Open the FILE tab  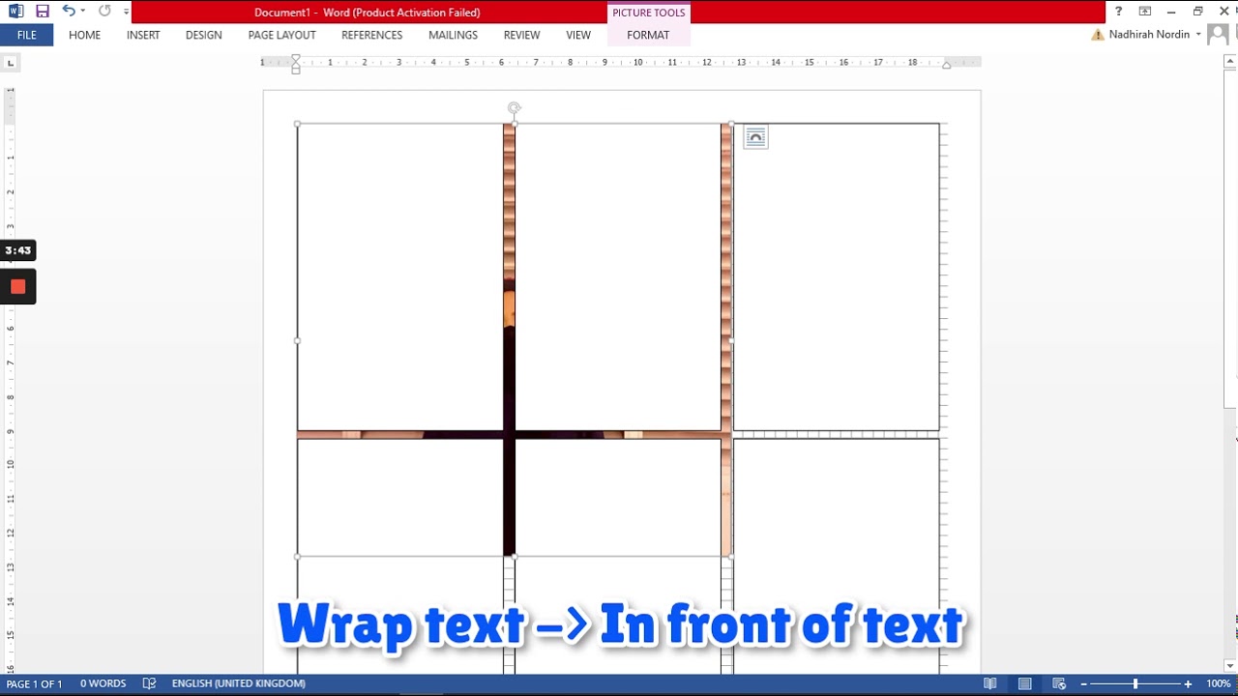(x=26, y=35)
